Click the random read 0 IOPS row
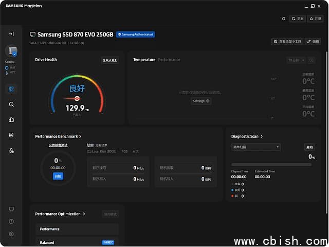This screenshot has width=329, height=247. pos(186,168)
